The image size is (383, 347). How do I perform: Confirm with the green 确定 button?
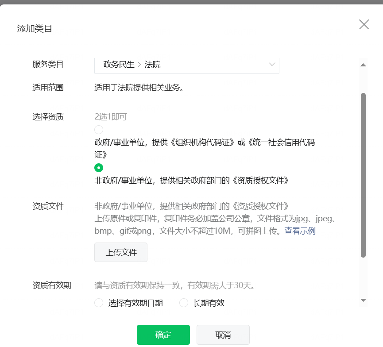(163, 335)
